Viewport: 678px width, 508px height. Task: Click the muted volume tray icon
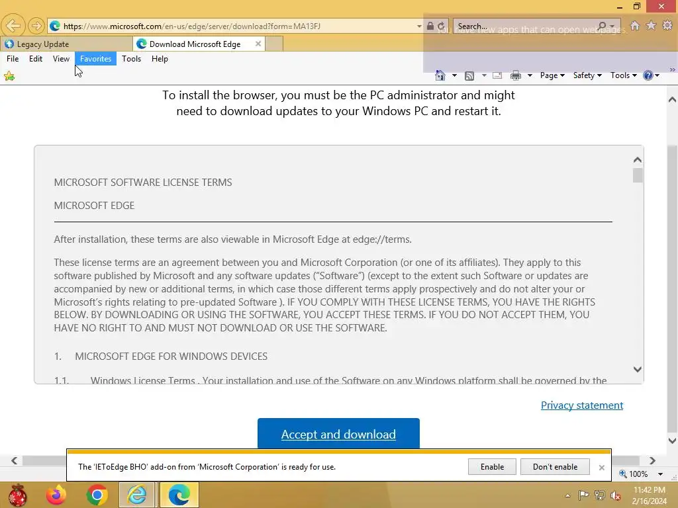616,495
